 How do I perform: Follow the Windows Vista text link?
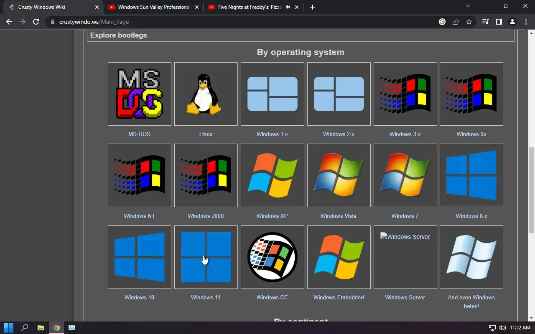(x=339, y=216)
